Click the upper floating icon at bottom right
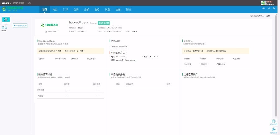Screen dimensions: 280x135 [273, 121]
